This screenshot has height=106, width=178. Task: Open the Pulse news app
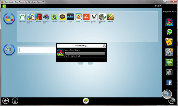click(70, 17)
